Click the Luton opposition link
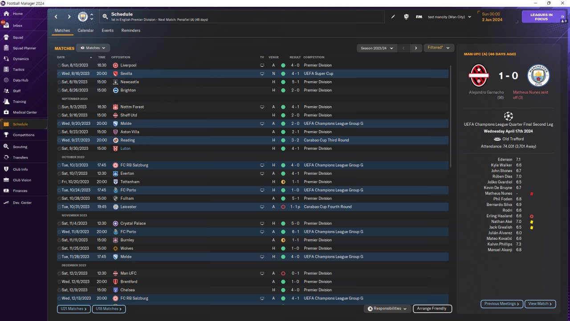The image size is (570, 321). [125, 148]
